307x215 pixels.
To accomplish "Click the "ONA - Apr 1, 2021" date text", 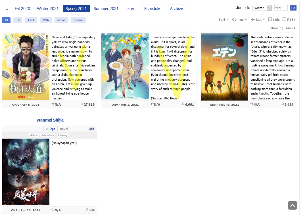I will 125,105.
